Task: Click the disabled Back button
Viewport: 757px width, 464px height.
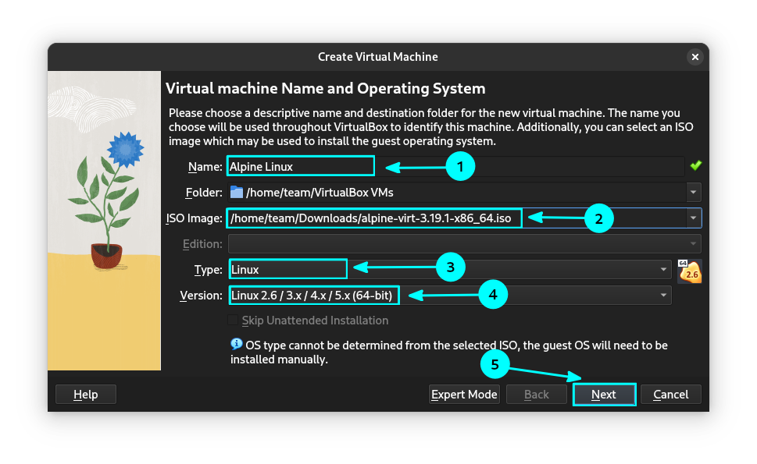Action: [x=536, y=395]
